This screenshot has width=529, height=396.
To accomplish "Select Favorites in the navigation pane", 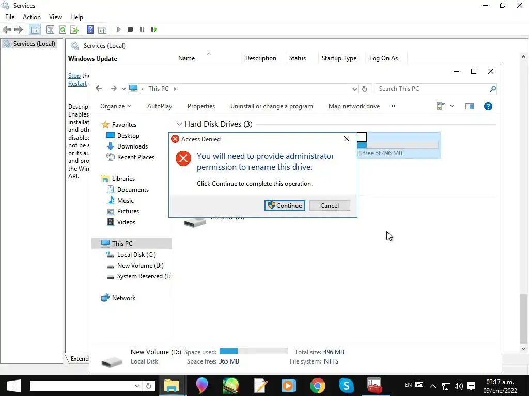I will click(x=119, y=125).
